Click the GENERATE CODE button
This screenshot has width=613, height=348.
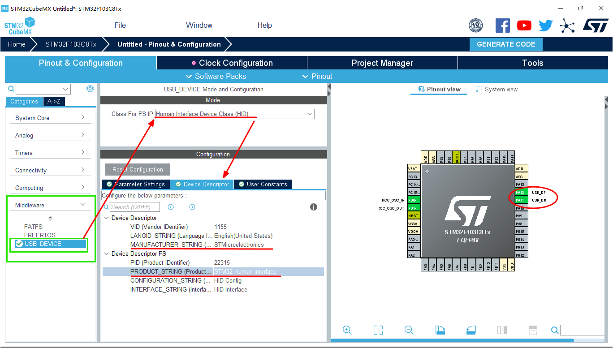pos(506,44)
